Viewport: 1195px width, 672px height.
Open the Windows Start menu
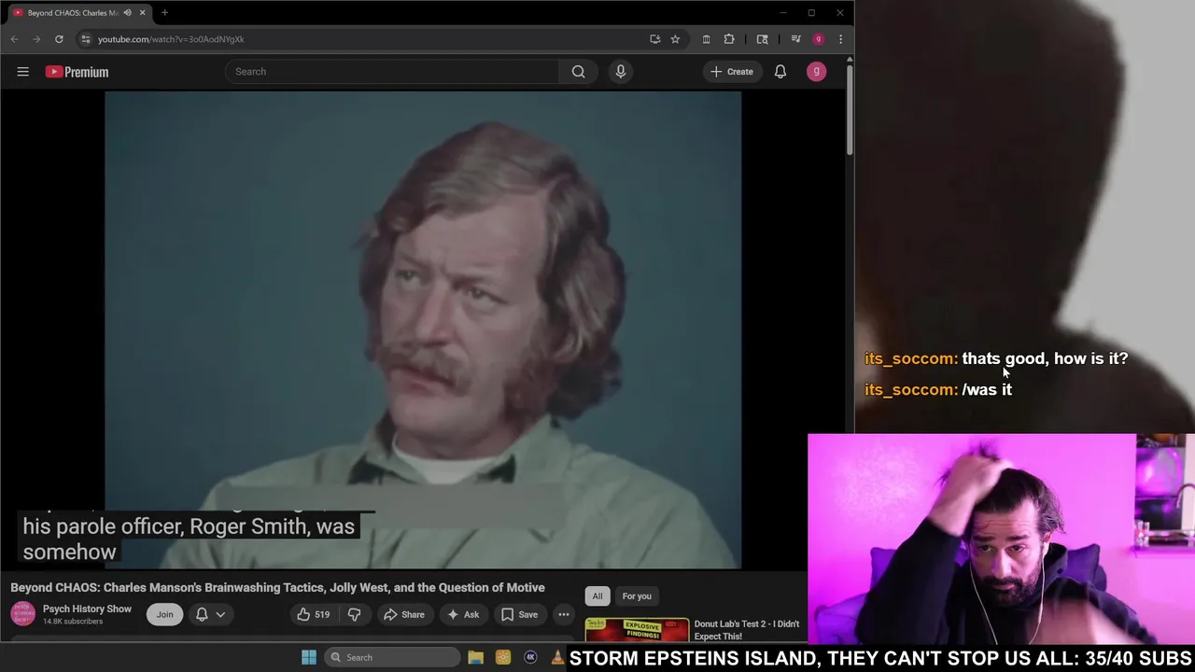tap(309, 657)
